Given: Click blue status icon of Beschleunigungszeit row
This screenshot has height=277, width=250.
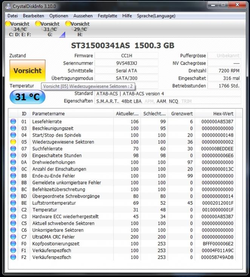Looking at the screenshot, I should (x=13, y=128).
